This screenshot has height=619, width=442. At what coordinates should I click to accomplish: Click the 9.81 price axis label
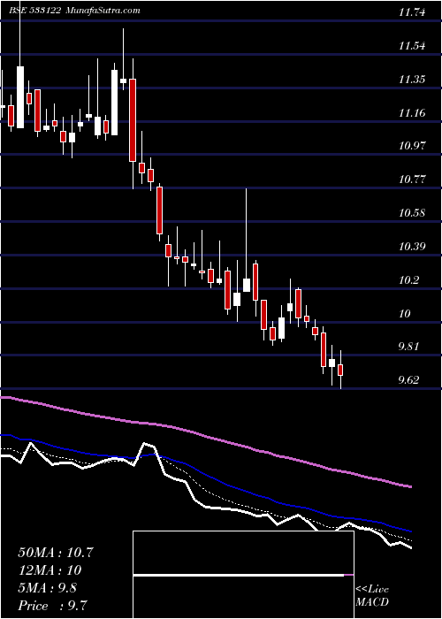(x=408, y=347)
